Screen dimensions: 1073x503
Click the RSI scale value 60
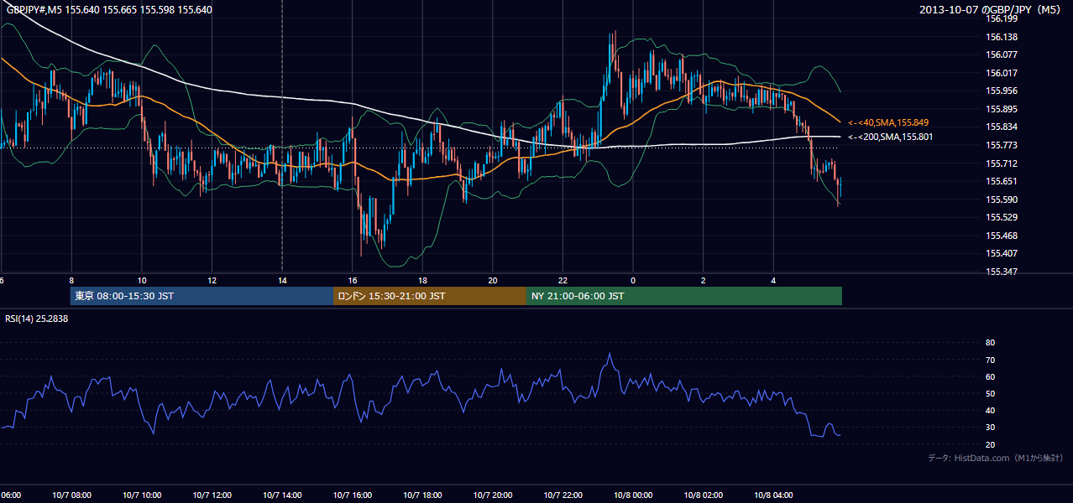click(990, 376)
